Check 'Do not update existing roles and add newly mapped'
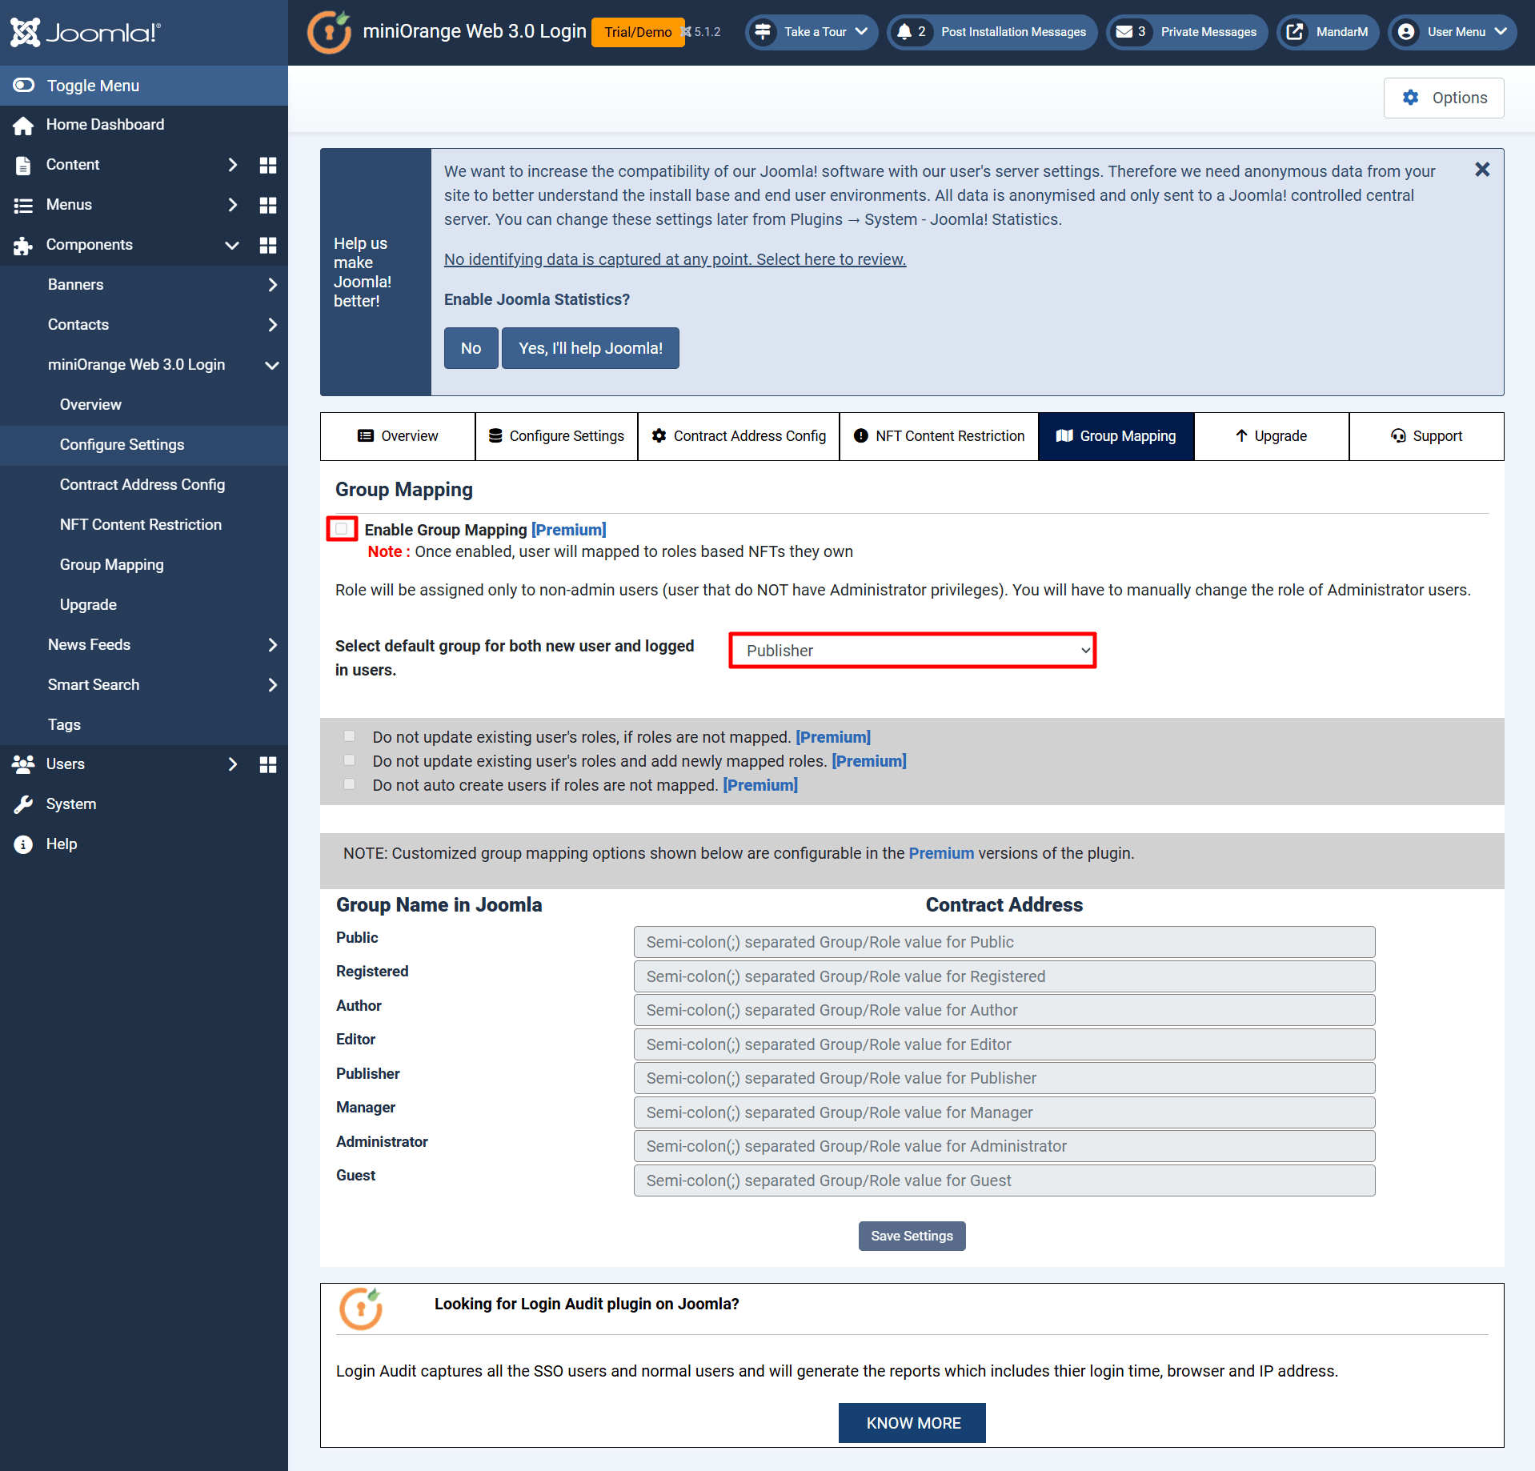This screenshot has height=1471, width=1535. pos(349,760)
